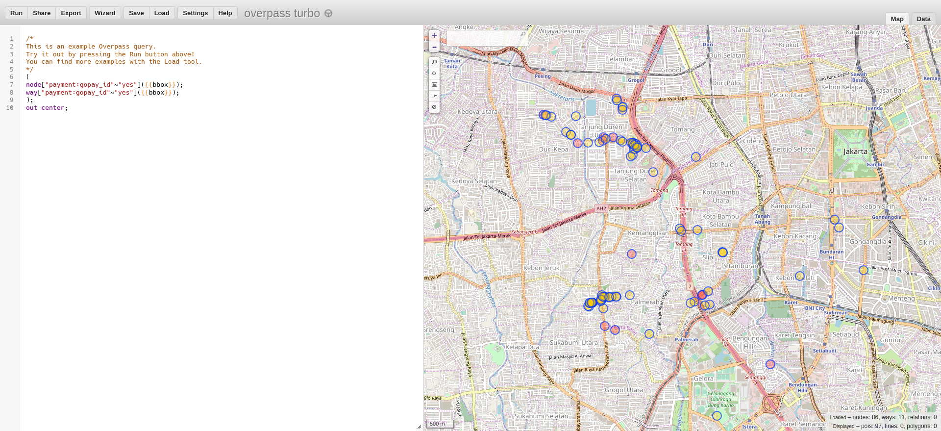Click the Jakarta city label on map
The image size is (941, 431).
coord(855,152)
